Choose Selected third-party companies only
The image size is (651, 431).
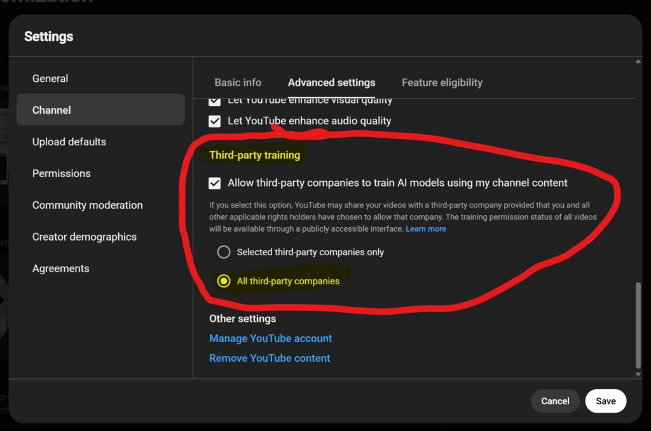click(x=224, y=252)
